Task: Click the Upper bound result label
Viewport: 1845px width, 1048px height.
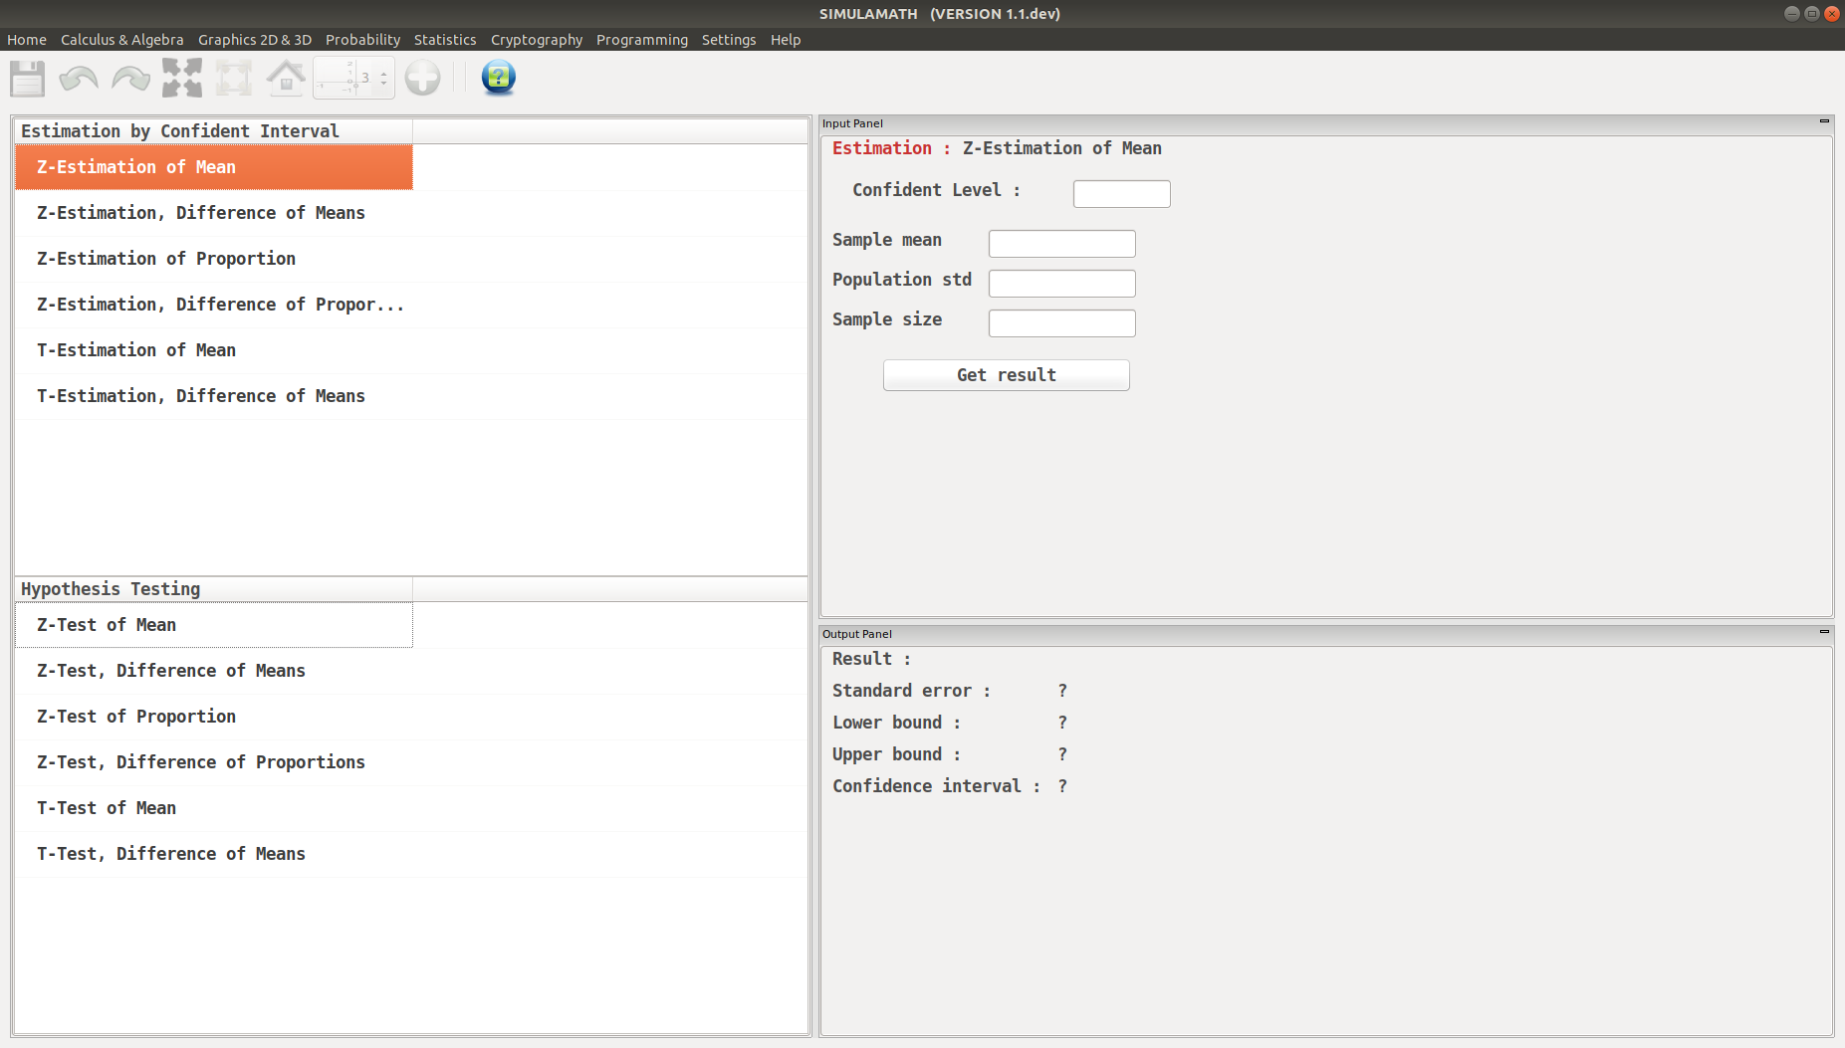Action: pos(896,754)
